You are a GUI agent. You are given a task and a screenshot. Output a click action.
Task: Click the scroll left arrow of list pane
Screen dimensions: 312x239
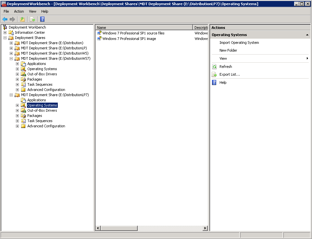pyautogui.click(x=98, y=228)
